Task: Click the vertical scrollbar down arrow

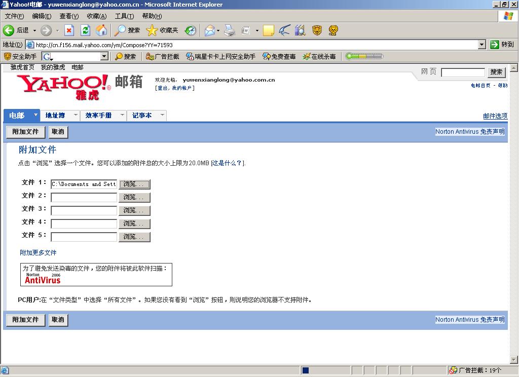Action: [x=514, y=359]
